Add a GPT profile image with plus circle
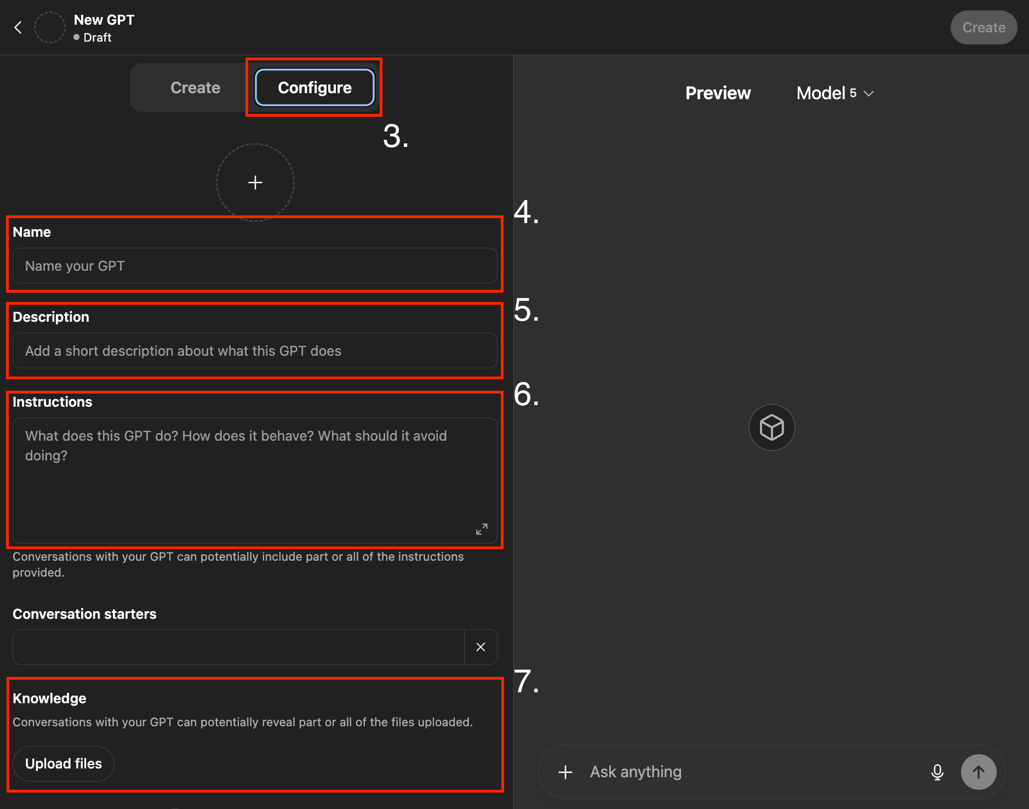Image resolution: width=1029 pixels, height=809 pixels. (255, 183)
